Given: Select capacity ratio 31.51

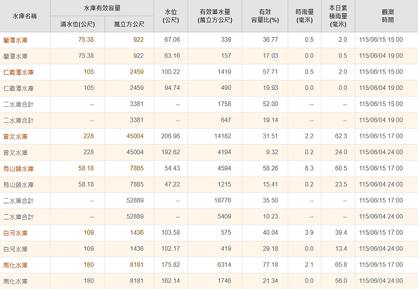Looking at the screenshot, I should [270, 136].
